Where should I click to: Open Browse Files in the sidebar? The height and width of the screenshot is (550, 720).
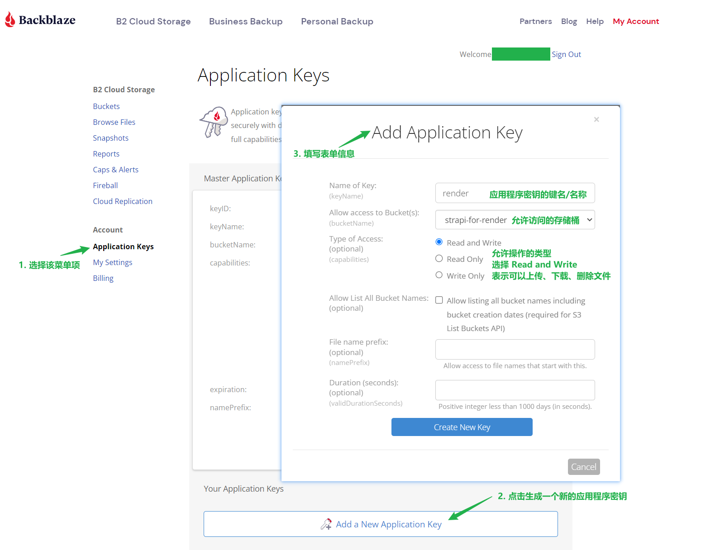[x=114, y=122]
